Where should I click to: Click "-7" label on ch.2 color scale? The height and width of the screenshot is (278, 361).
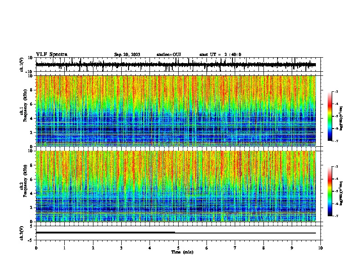(336, 216)
